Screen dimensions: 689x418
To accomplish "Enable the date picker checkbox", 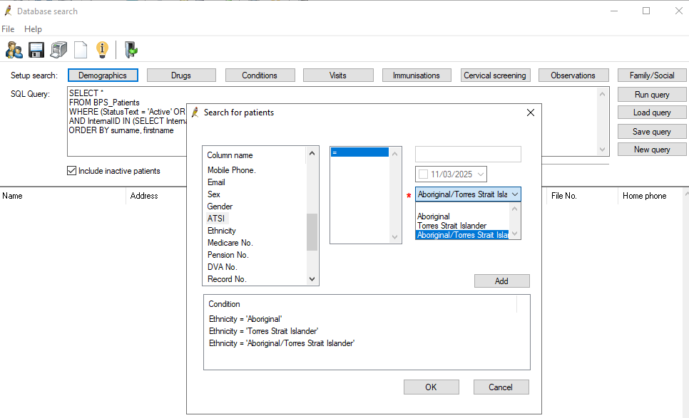I will click(424, 174).
